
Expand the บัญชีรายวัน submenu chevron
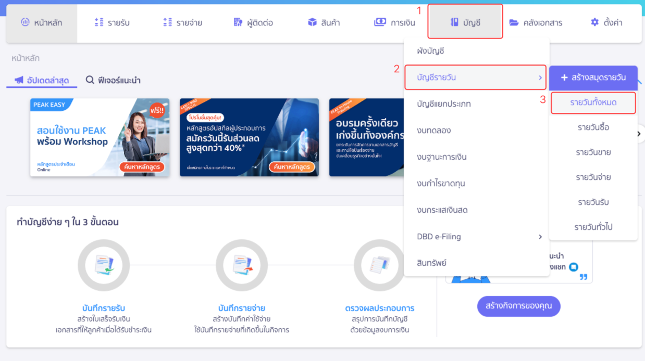[540, 78]
